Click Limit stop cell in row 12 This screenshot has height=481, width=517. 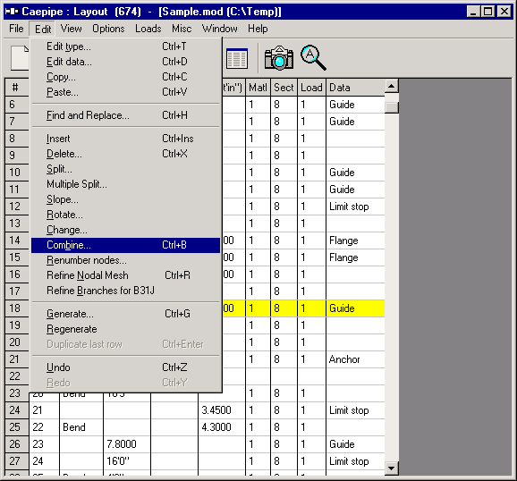355,207
